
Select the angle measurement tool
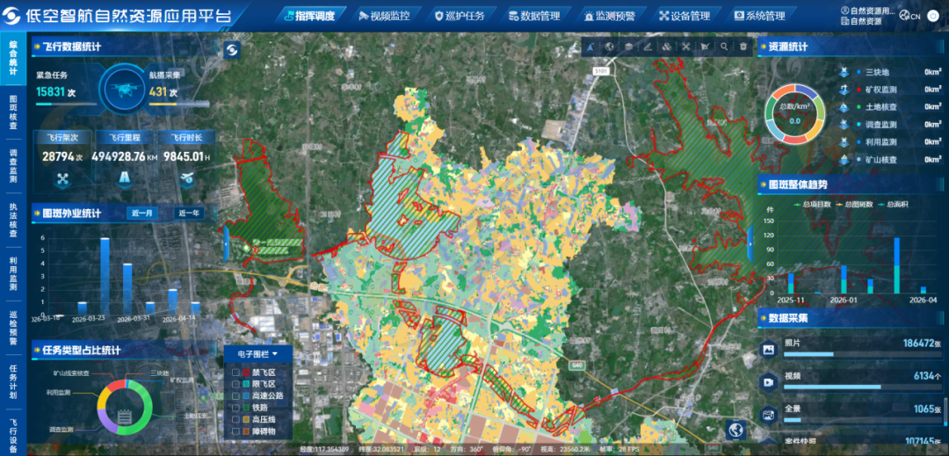tap(647, 47)
